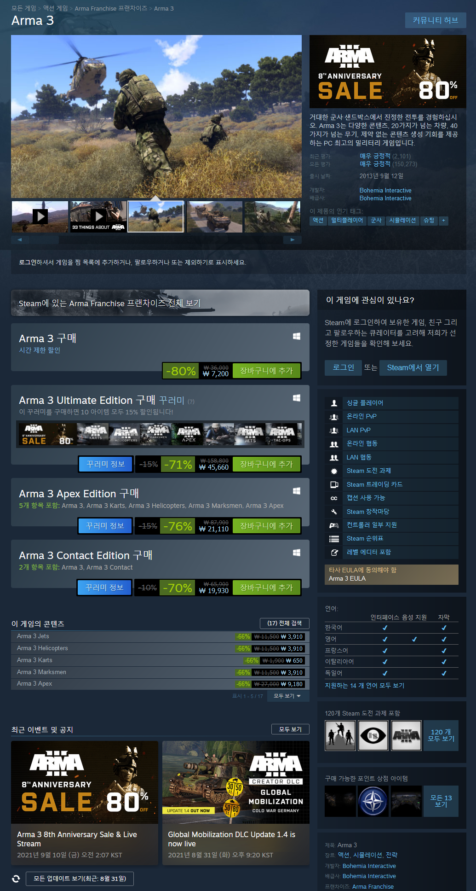The width and height of the screenshot is (476, 891).
Task: Open the 8th Anniversary Sale event card
Action: tap(85, 803)
